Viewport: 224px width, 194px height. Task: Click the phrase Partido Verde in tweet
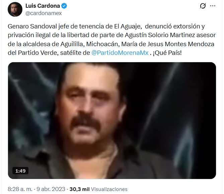point(38,53)
